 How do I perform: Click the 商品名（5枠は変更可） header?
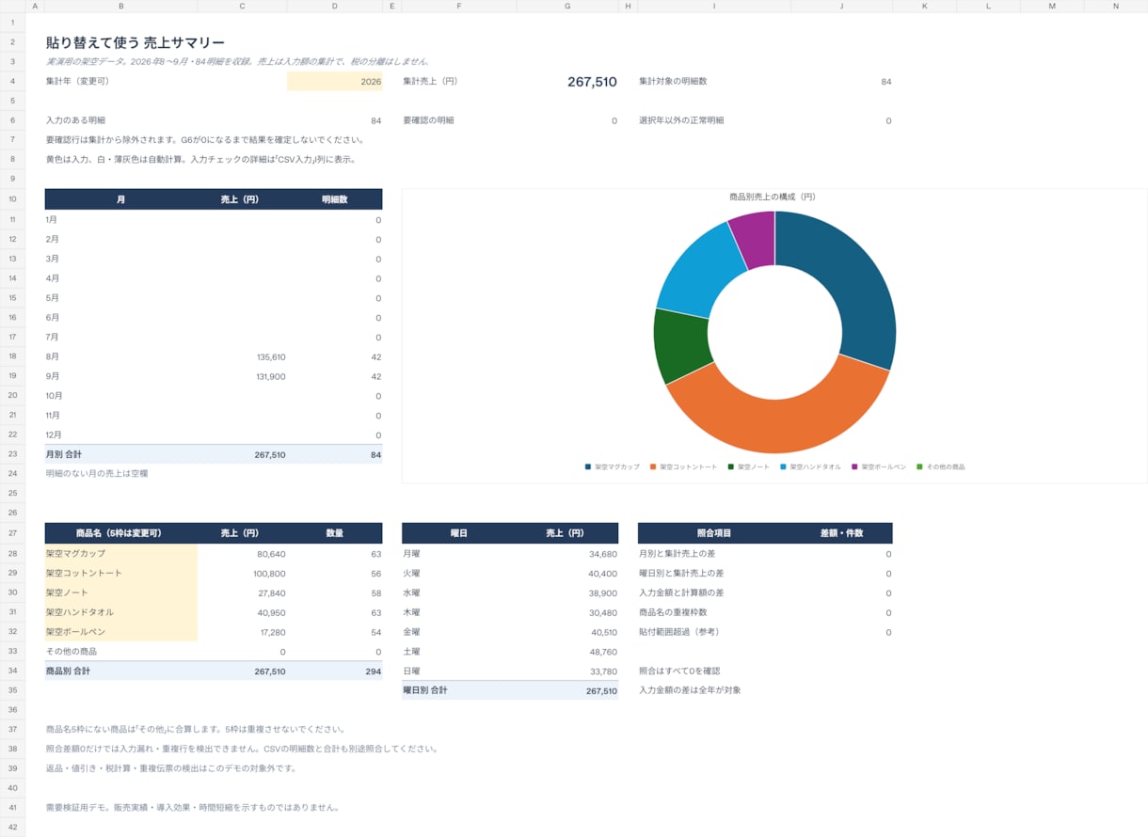pos(121,533)
